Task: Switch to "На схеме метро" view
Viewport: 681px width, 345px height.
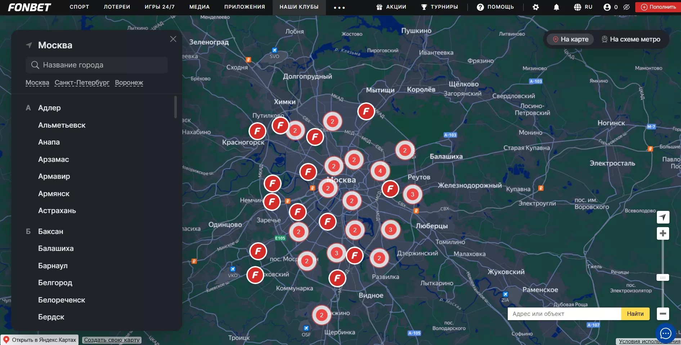Action: pyautogui.click(x=631, y=39)
